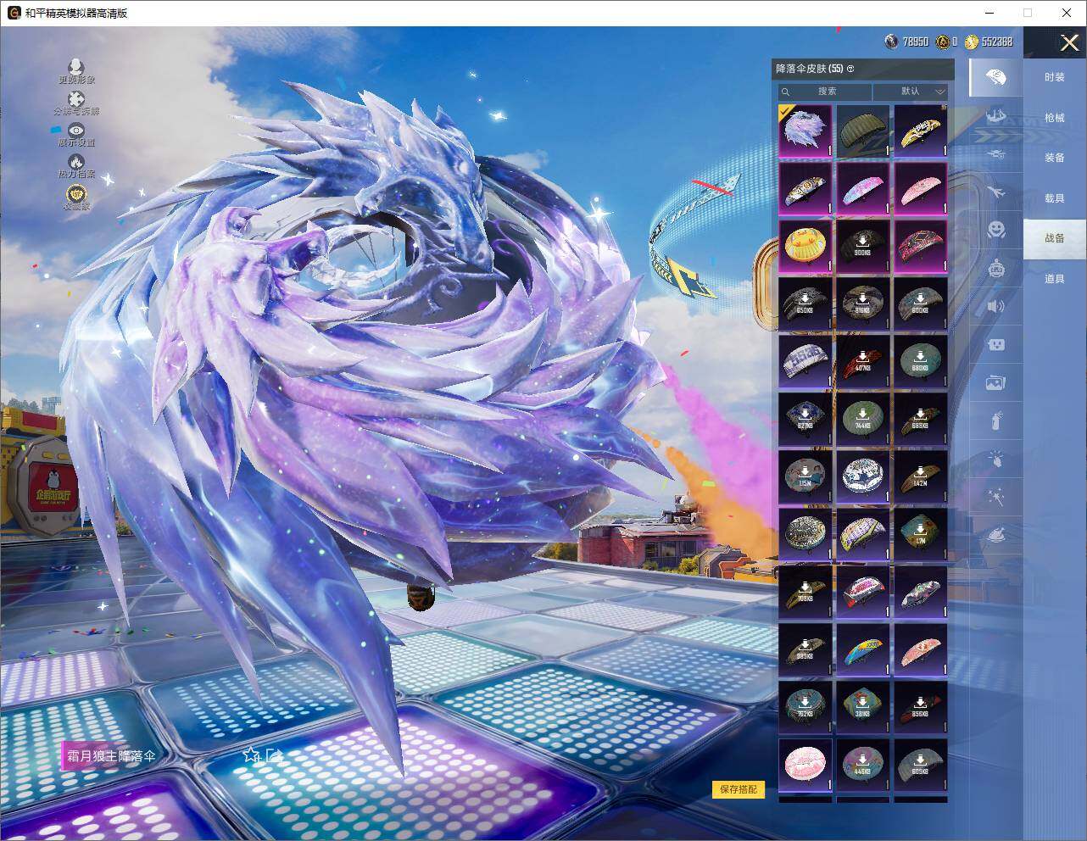Viewport: 1087px width, 841px height.
Task: Click the 搜索 search field
Action: coord(826,92)
